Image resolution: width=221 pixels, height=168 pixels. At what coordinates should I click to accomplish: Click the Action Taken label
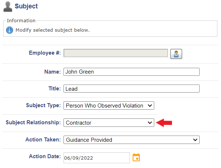[43, 140]
